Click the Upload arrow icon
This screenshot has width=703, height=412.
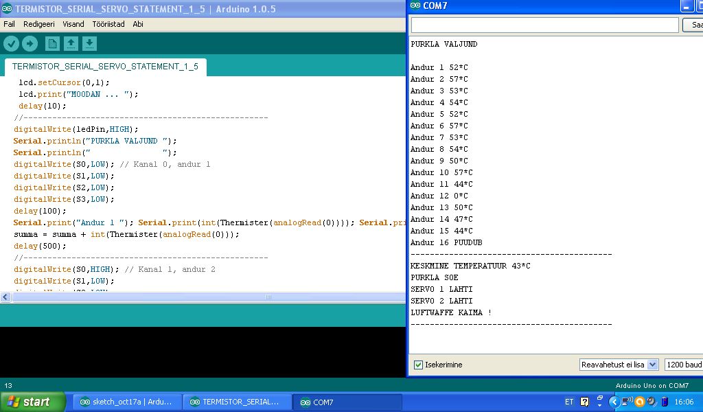tap(30, 44)
